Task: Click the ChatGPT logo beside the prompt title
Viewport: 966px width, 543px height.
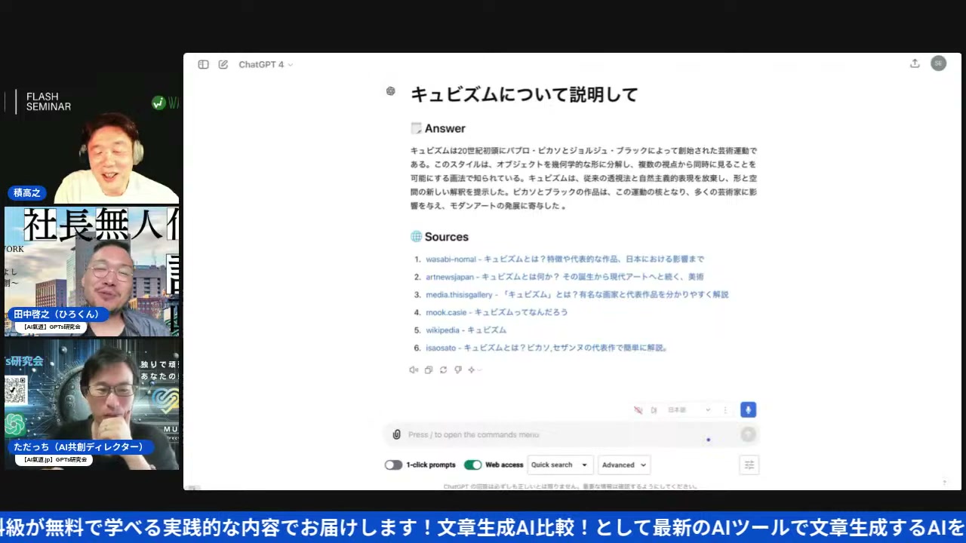Action: tap(390, 91)
